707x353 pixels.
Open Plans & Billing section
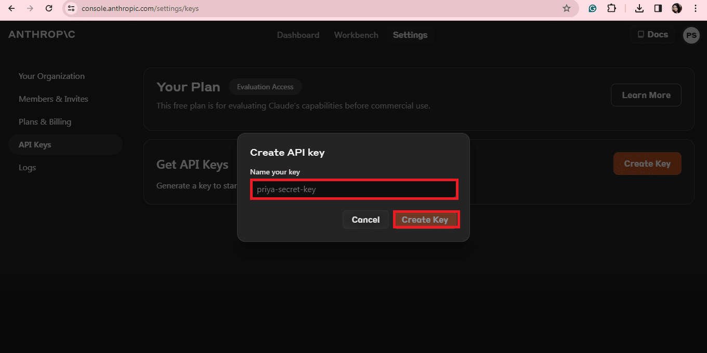pyautogui.click(x=45, y=122)
